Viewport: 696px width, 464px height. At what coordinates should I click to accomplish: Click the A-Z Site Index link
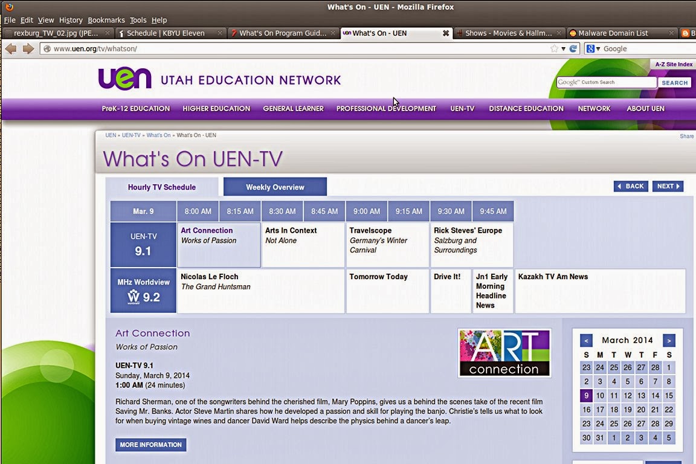coord(674,65)
